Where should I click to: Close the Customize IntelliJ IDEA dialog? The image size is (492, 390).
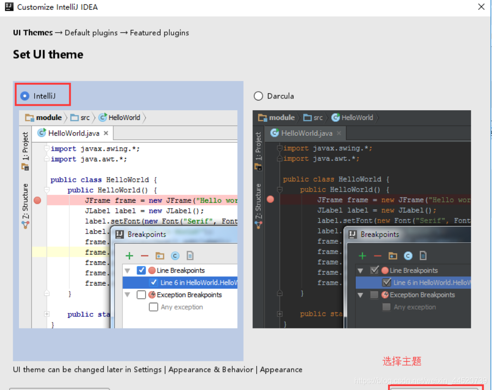click(x=481, y=7)
